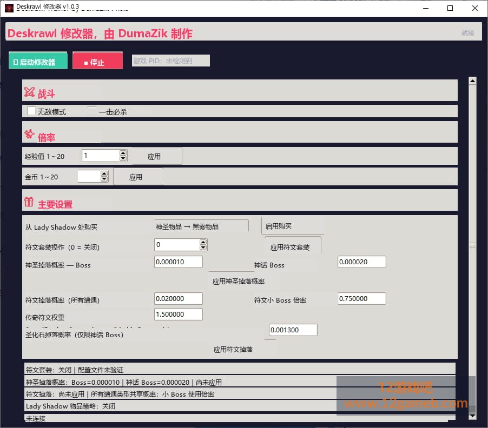
Task: Click the 启用购买 enable purchase button
Action: (x=292, y=226)
